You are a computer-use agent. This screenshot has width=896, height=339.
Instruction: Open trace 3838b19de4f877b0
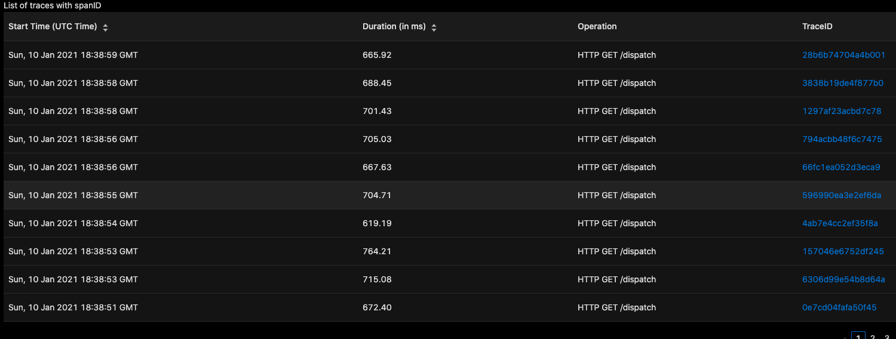(842, 83)
